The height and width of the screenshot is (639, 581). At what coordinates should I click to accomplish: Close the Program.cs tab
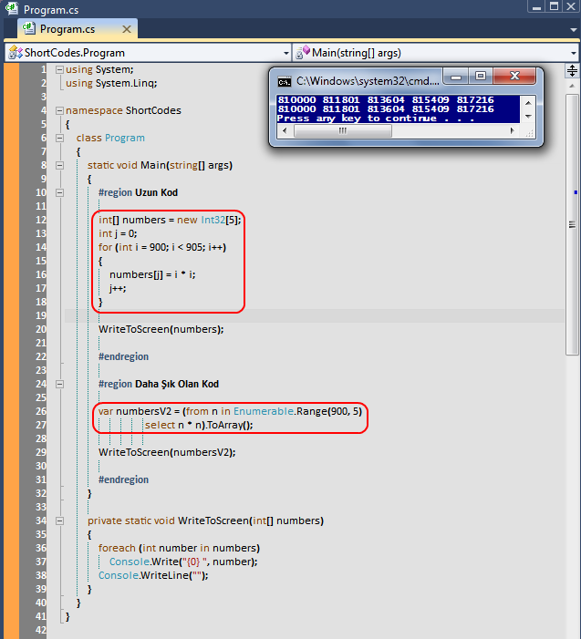129,28
